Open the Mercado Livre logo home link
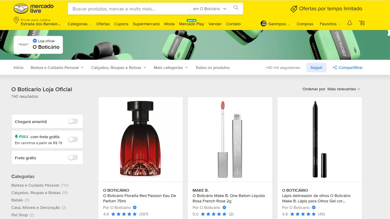 [34, 9]
